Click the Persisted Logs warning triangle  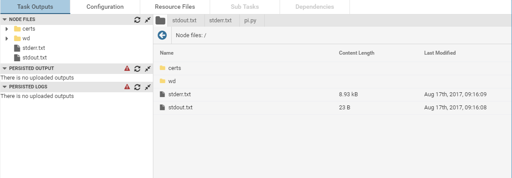tap(127, 87)
